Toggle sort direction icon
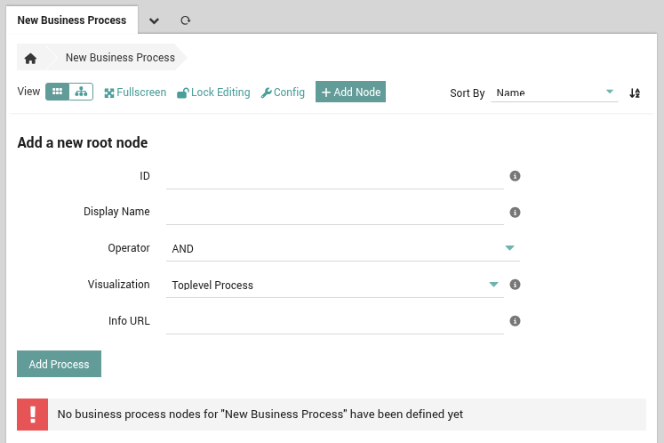This screenshot has height=443, width=664. [635, 93]
